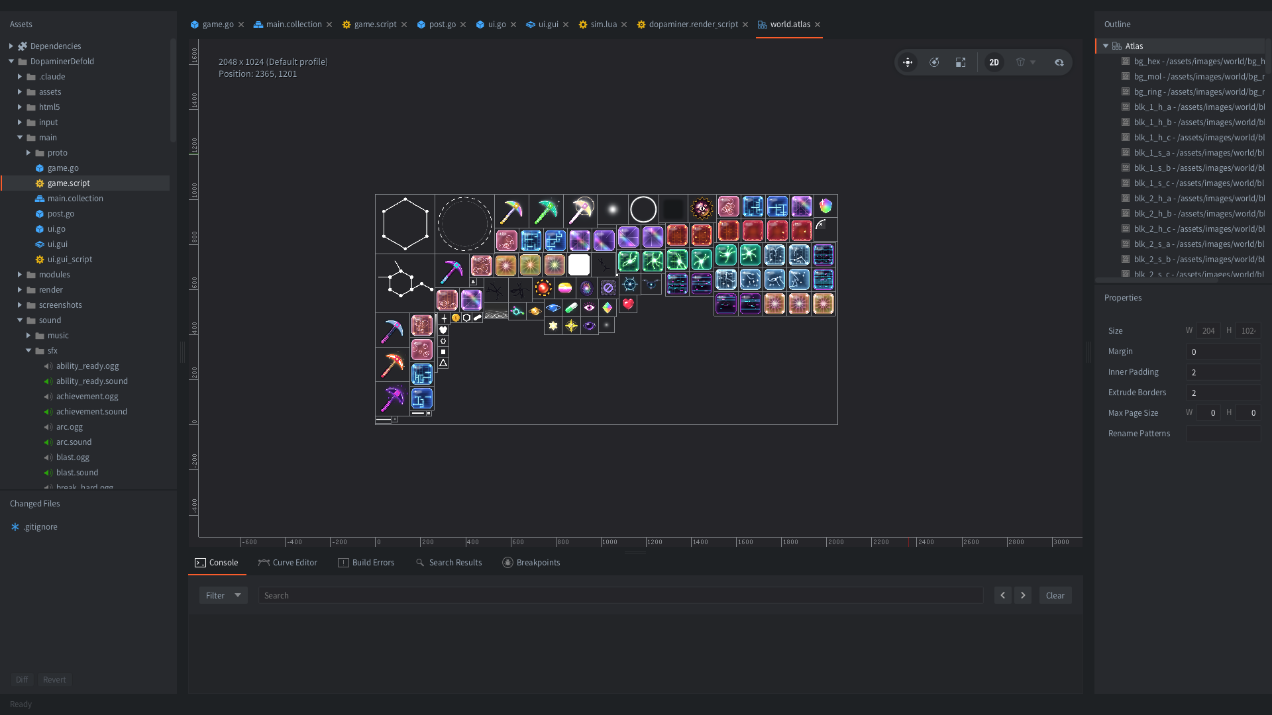Viewport: 1272px width, 715px height.
Task: Toggle 2D view mode
Action: click(x=994, y=62)
